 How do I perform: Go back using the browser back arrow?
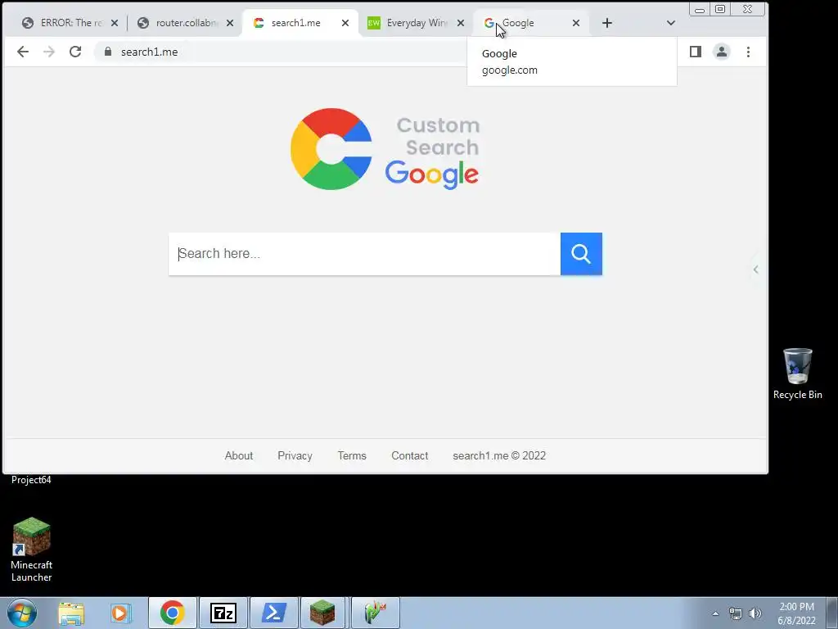click(x=22, y=52)
